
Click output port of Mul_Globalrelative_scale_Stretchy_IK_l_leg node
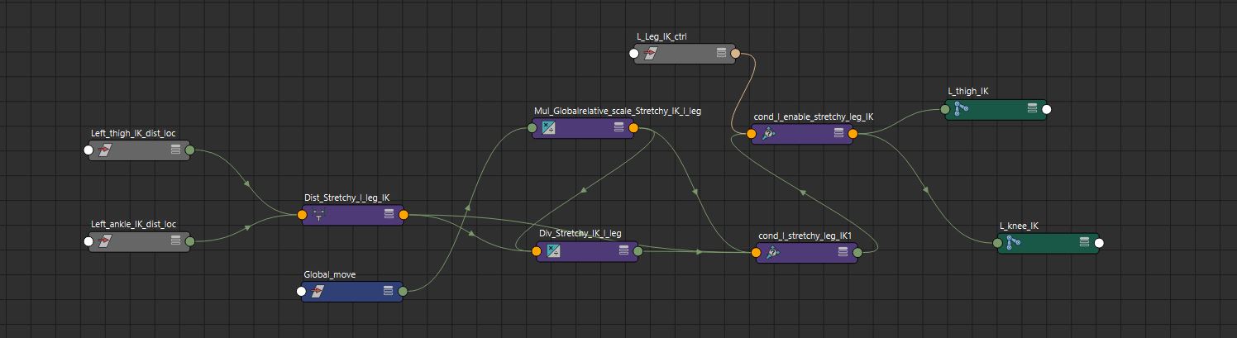pos(633,128)
